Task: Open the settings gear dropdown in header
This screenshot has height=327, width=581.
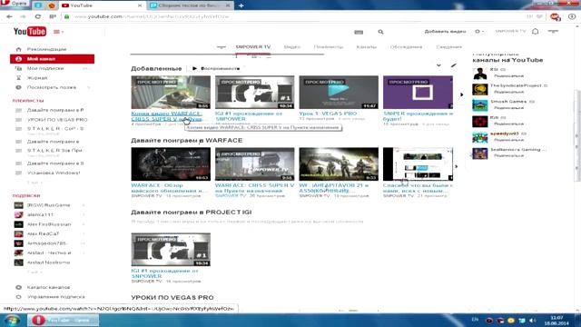Action: pyautogui.click(x=479, y=32)
